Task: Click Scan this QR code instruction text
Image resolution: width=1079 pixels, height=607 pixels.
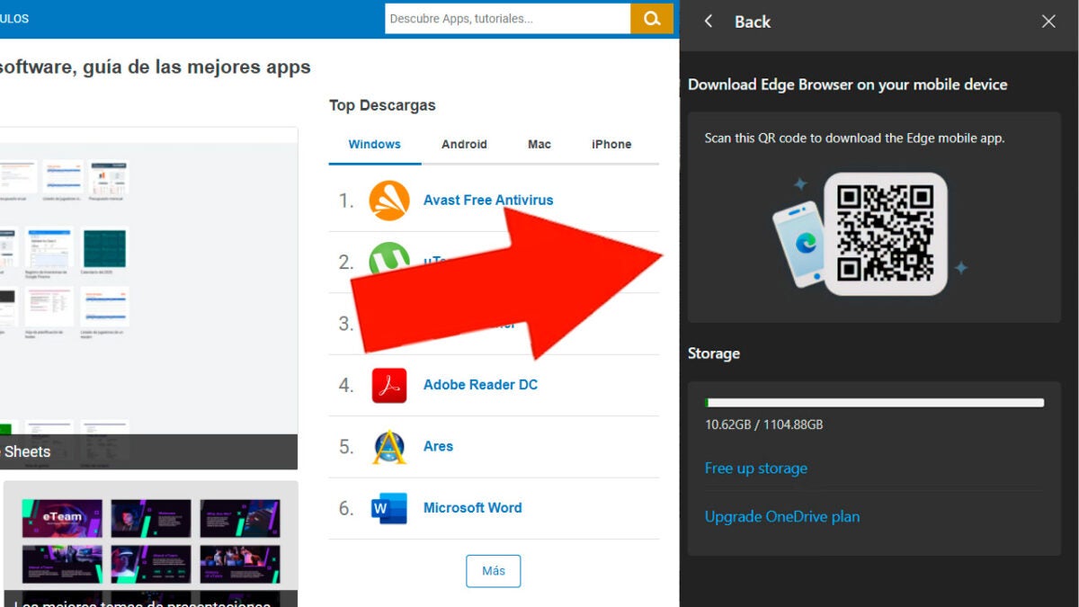Action: (x=854, y=138)
